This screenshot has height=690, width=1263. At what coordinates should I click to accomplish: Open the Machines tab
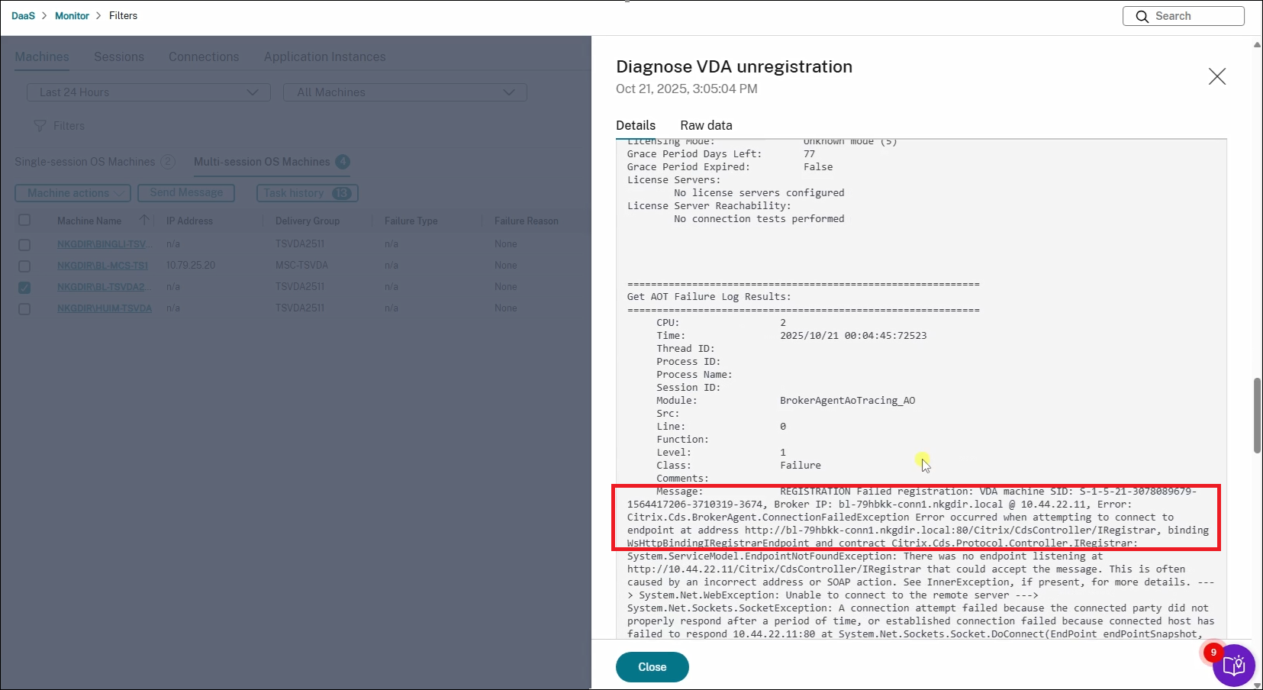[42, 56]
